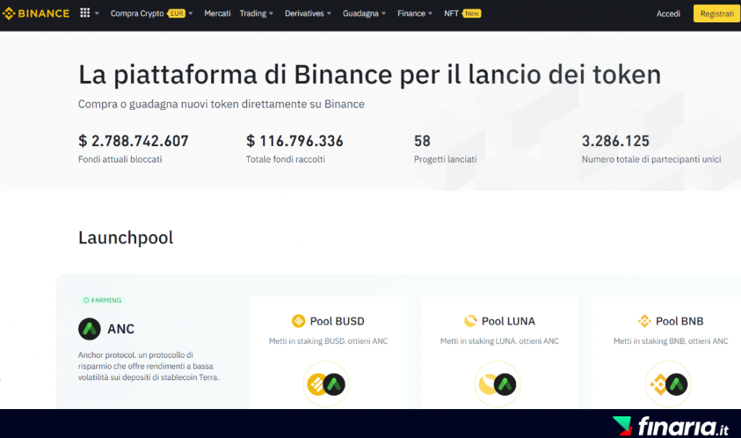The height and width of the screenshot is (438, 741).
Task: Click the BUSD coin icon beside Pool BUSD
Action: click(299, 321)
